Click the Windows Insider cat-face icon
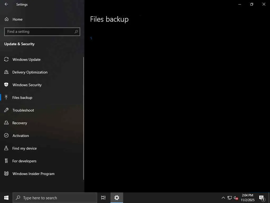This screenshot has width=270, height=203. 6,173
